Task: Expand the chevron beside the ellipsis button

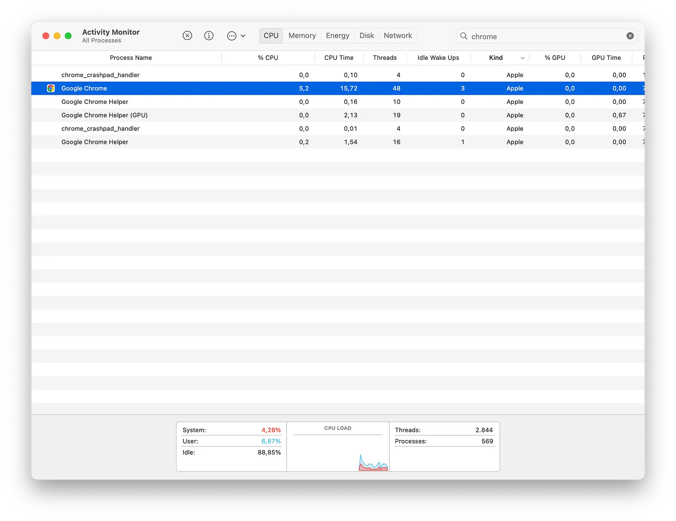Action: [243, 36]
